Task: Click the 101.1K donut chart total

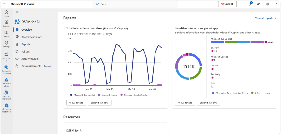Action: point(189,67)
